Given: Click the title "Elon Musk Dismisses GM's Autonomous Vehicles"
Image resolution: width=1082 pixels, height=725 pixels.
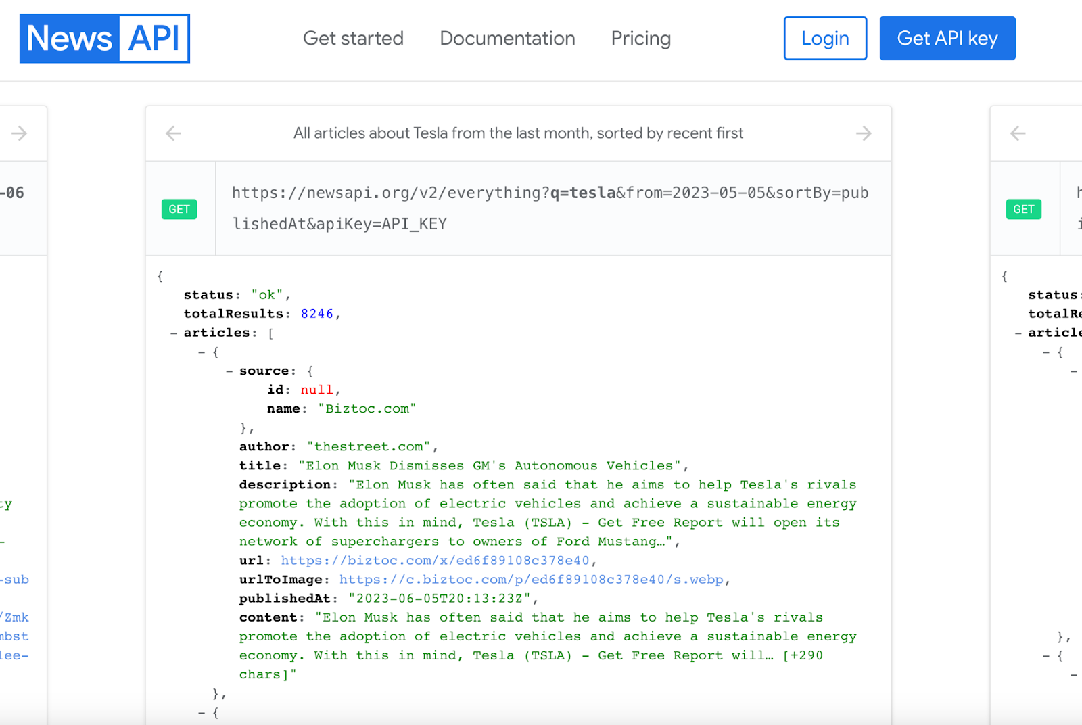Looking at the screenshot, I should (x=490, y=465).
